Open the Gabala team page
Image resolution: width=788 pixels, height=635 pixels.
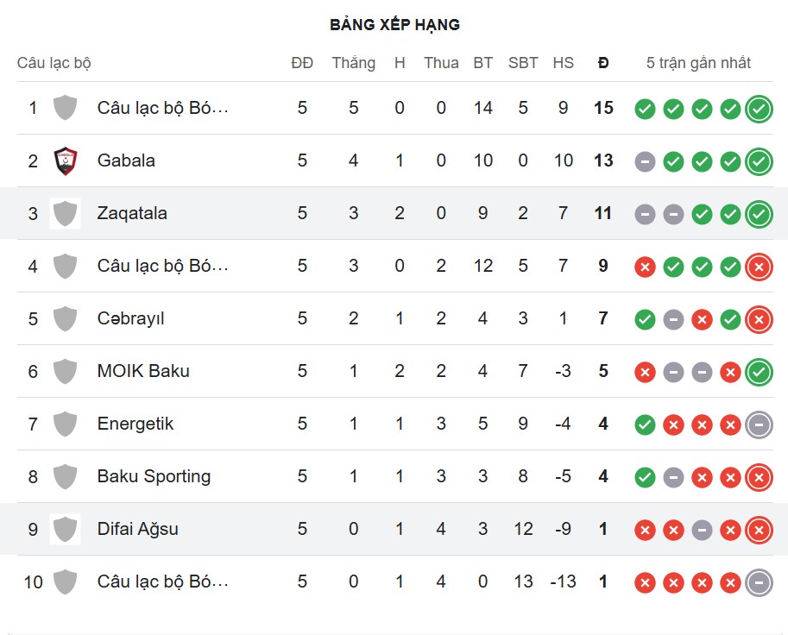126,160
